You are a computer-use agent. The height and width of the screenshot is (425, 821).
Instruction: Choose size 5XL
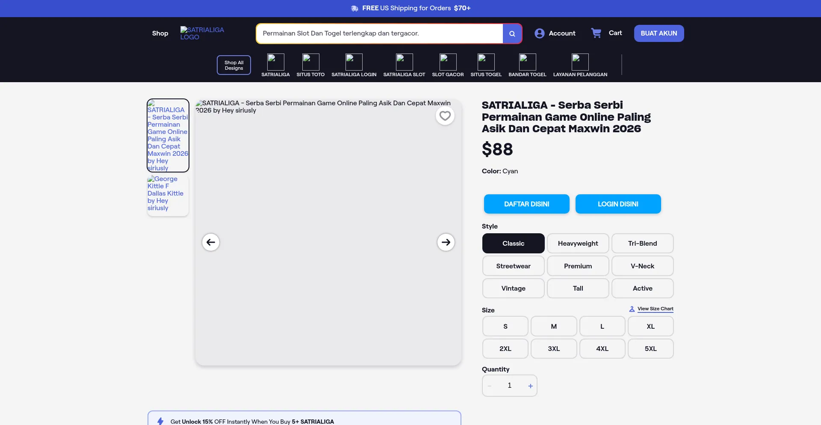(x=651, y=349)
